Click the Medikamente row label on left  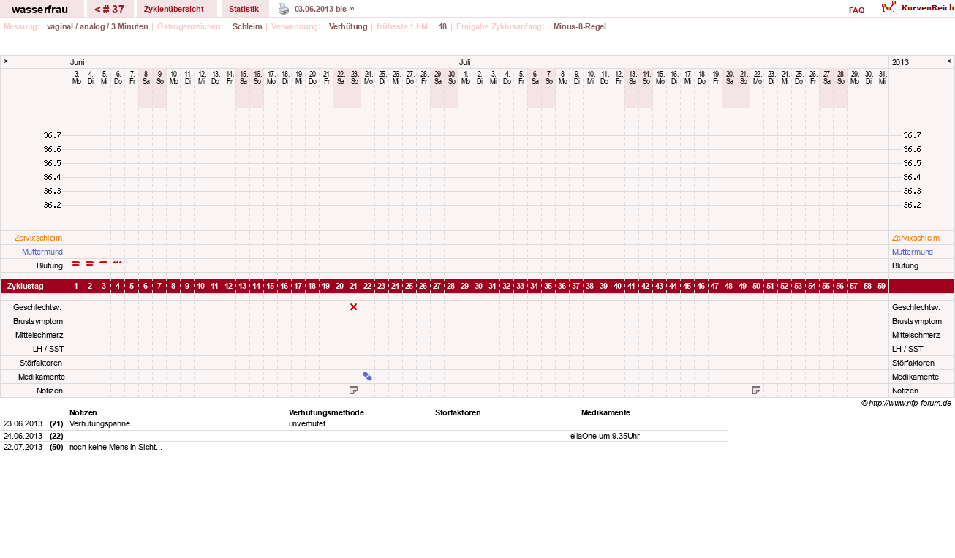(x=42, y=377)
